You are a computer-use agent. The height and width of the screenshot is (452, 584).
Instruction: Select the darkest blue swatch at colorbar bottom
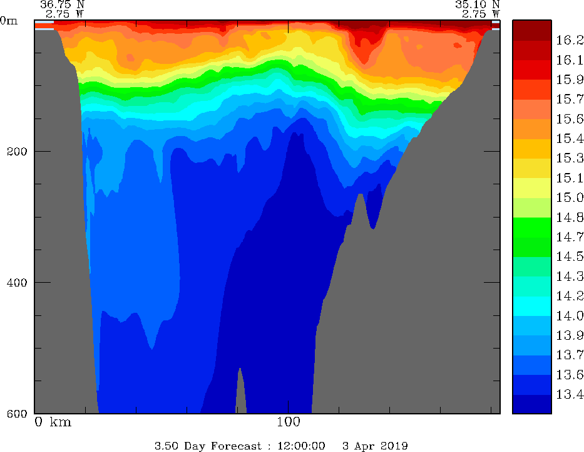531,404
